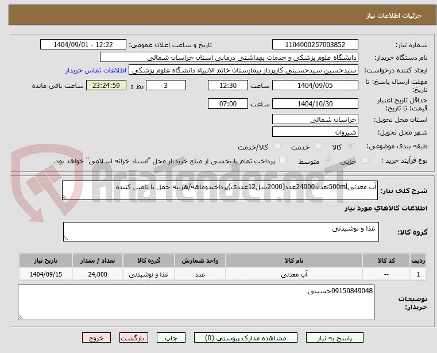Click the شماره نیاز field 1104000257003852
437x353 pixels.
pyautogui.click(x=315, y=45)
